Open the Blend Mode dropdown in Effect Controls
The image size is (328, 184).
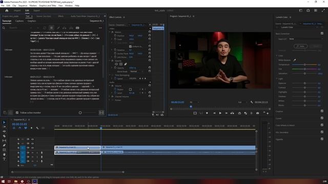[x=137, y=72]
